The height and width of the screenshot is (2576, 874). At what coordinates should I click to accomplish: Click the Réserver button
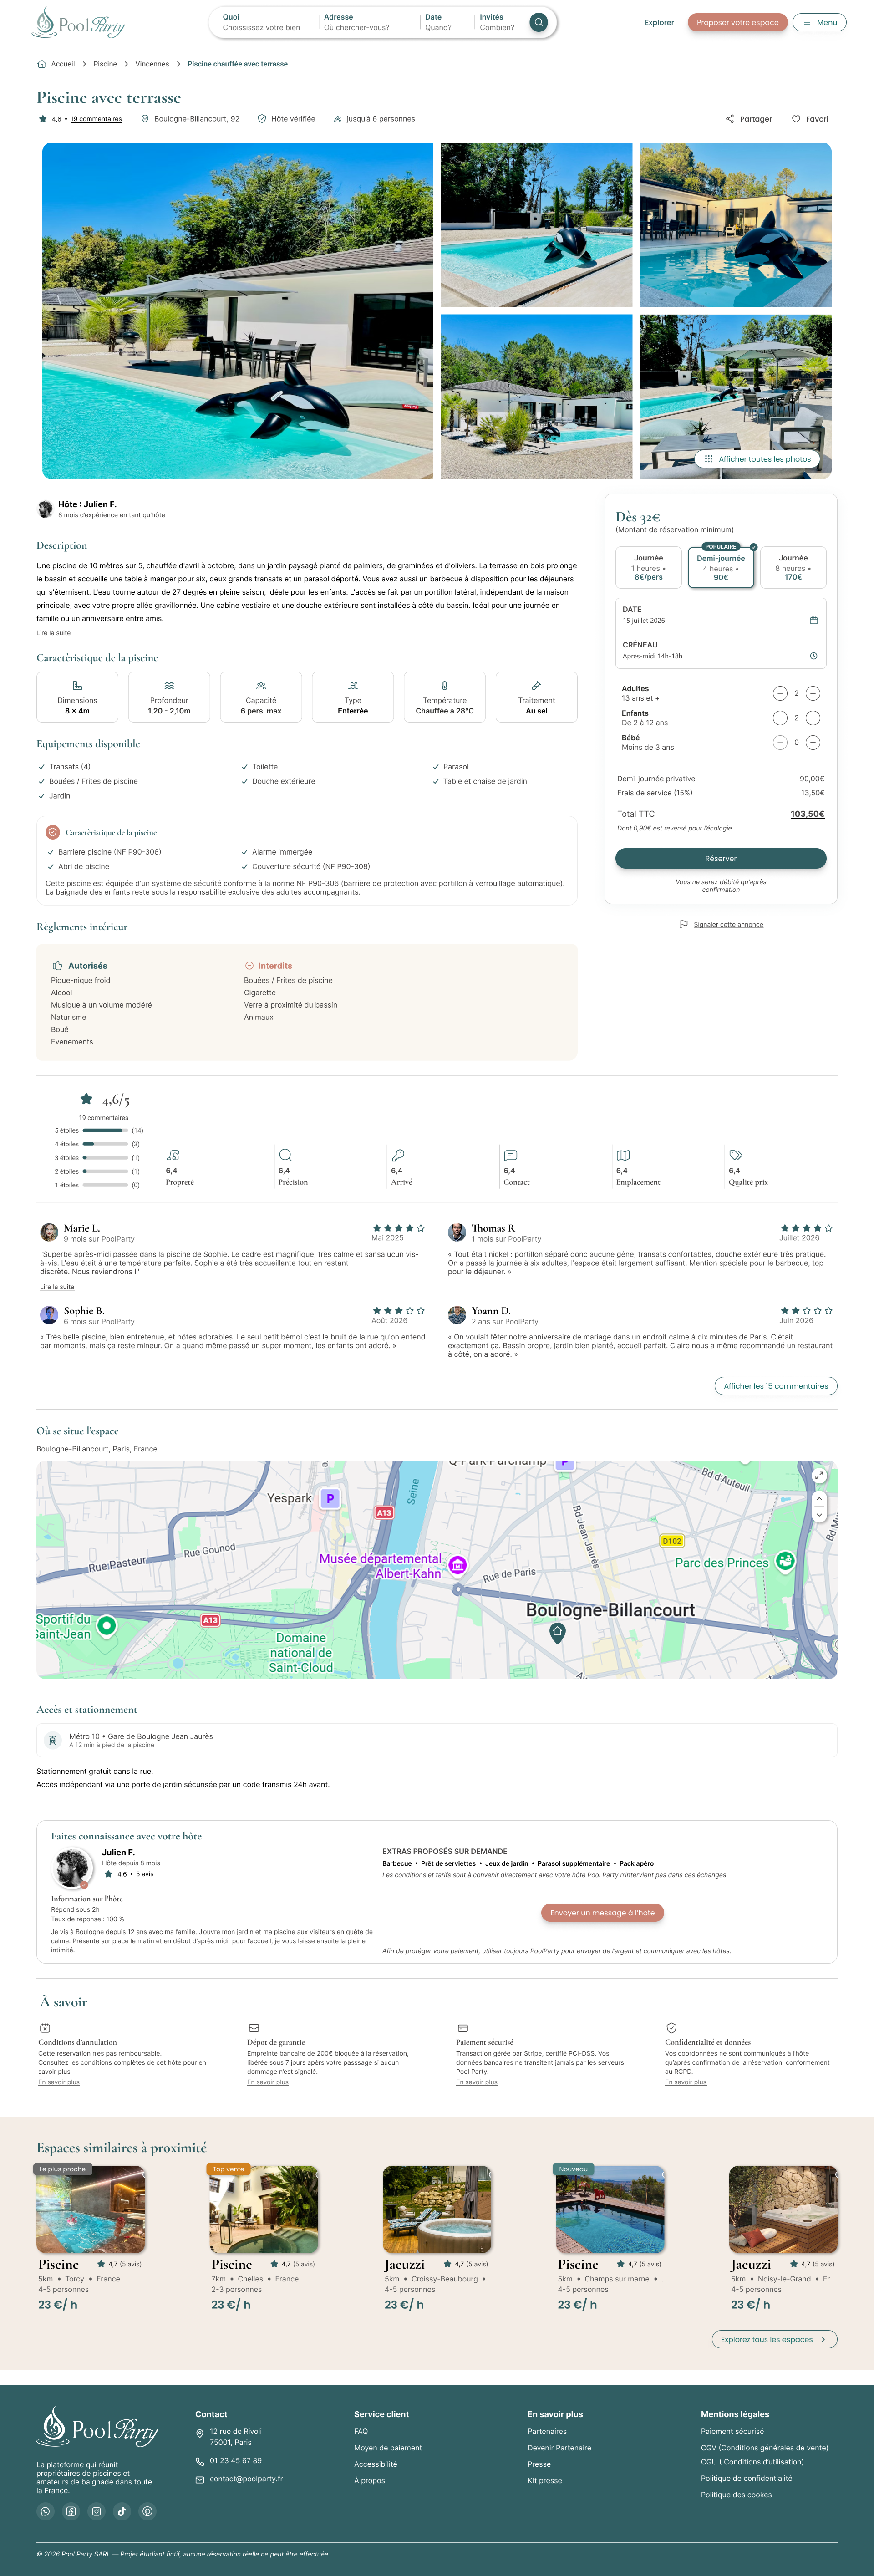click(721, 858)
